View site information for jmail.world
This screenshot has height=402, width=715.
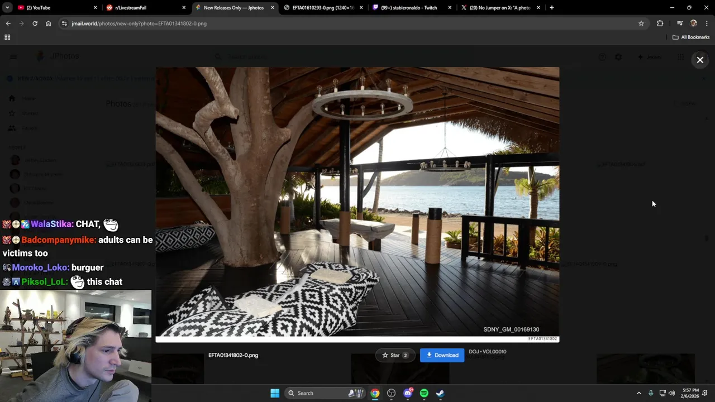64,23
